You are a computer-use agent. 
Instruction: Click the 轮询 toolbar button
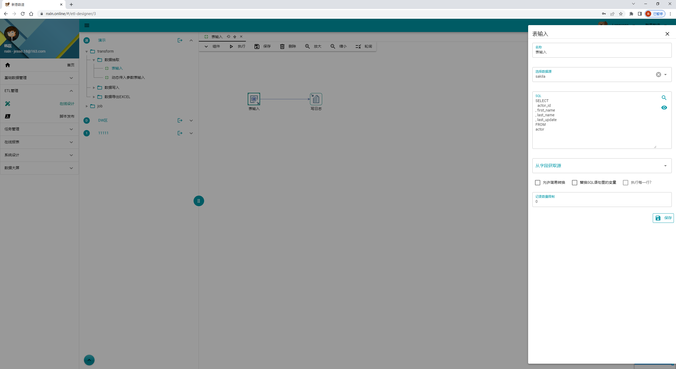[x=364, y=47]
